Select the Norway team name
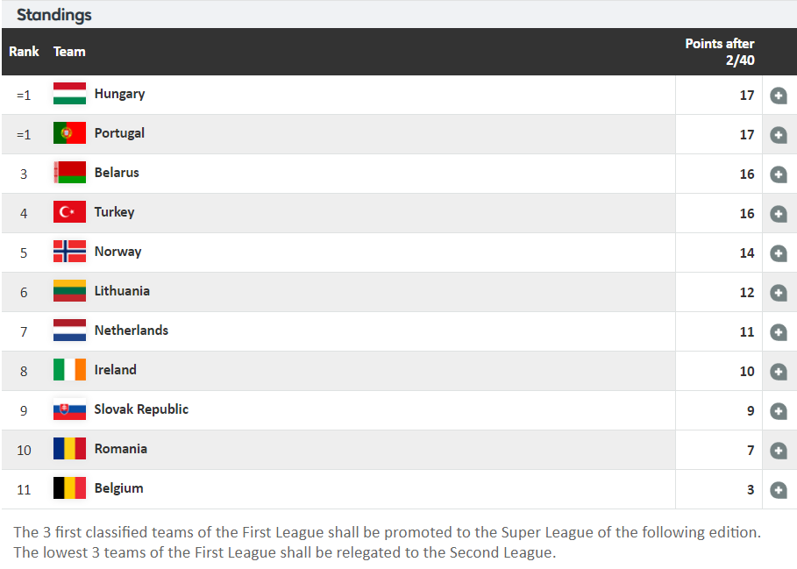 [x=117, y=252]
